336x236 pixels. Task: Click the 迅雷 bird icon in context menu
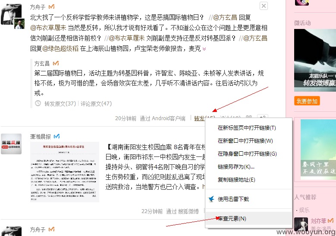[x=211, y=199]
